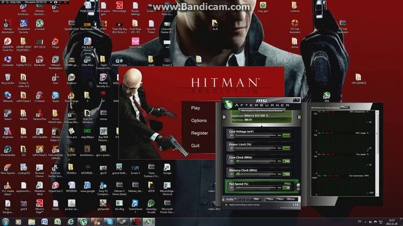Click the Afterburner left K side button
Screen dimensions: 403x226
click(x=224, y=117)
